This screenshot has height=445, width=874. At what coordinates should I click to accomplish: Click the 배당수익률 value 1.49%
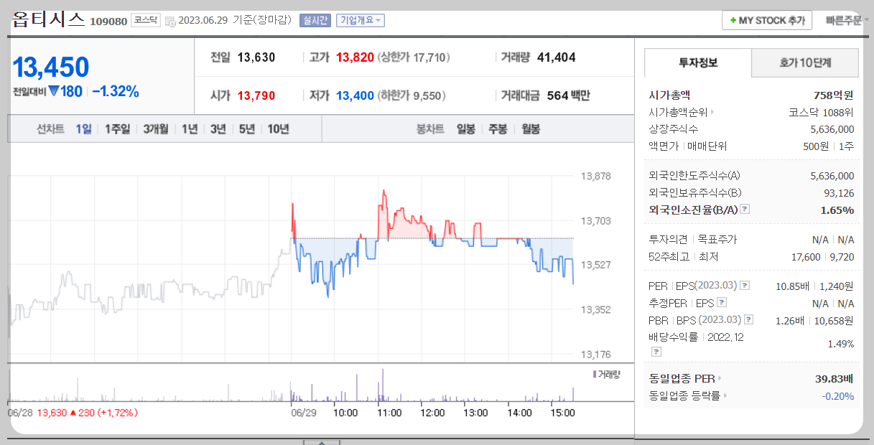pos(841,344)
